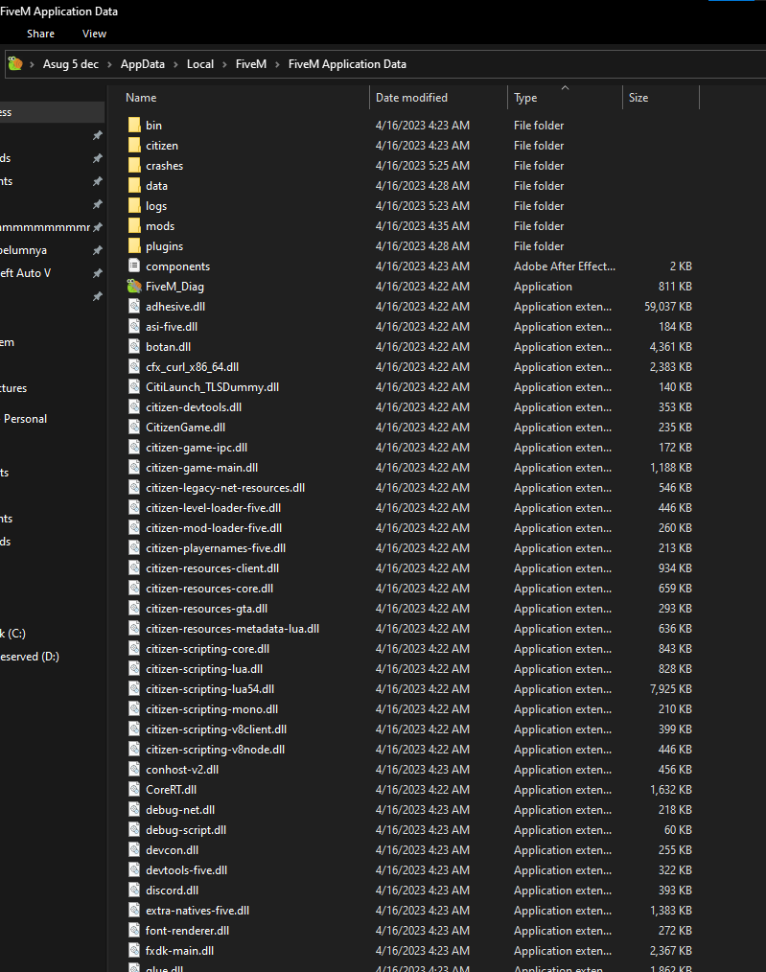Click the FiveM snail icon in address bar
Image resolution: width=766 pixels, height=972 pixels.
pos(15,64)
